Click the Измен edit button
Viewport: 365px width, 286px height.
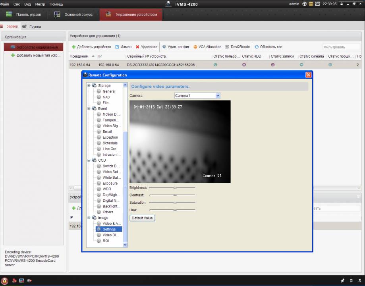pos(124,47)
